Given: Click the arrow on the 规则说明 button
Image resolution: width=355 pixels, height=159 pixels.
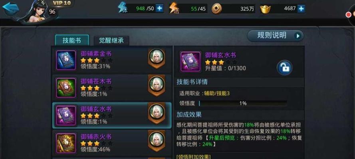Looking at the screenshot, I should pyautogui.click(x=298, y=36).
